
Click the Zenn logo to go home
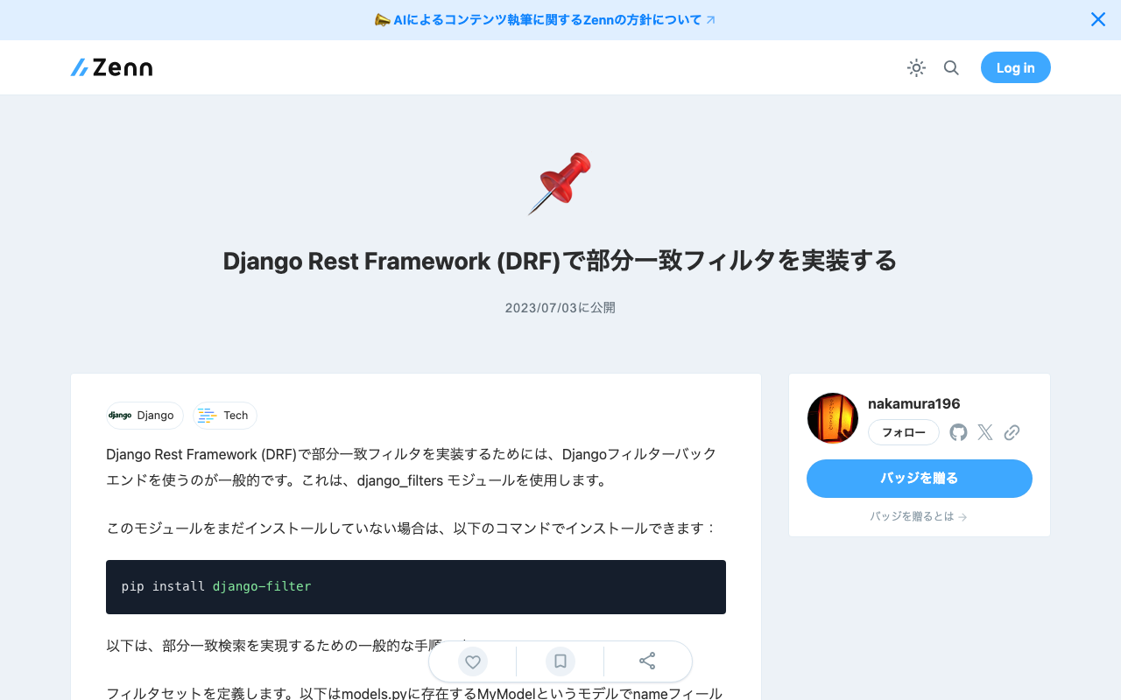pos(111,67)
